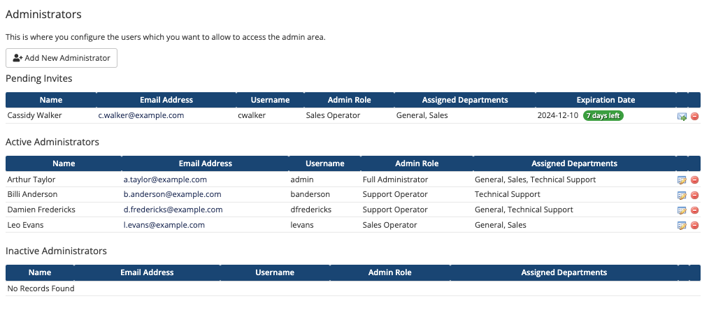709x315 pixels.
Task: Delete administrator Damien Fredericks
Action: tap(694, 210)
